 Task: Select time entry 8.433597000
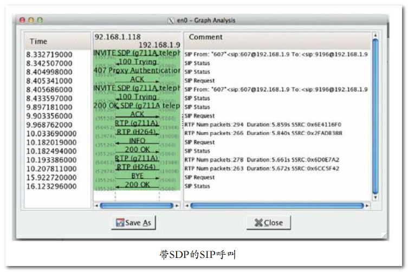[49, 99]
